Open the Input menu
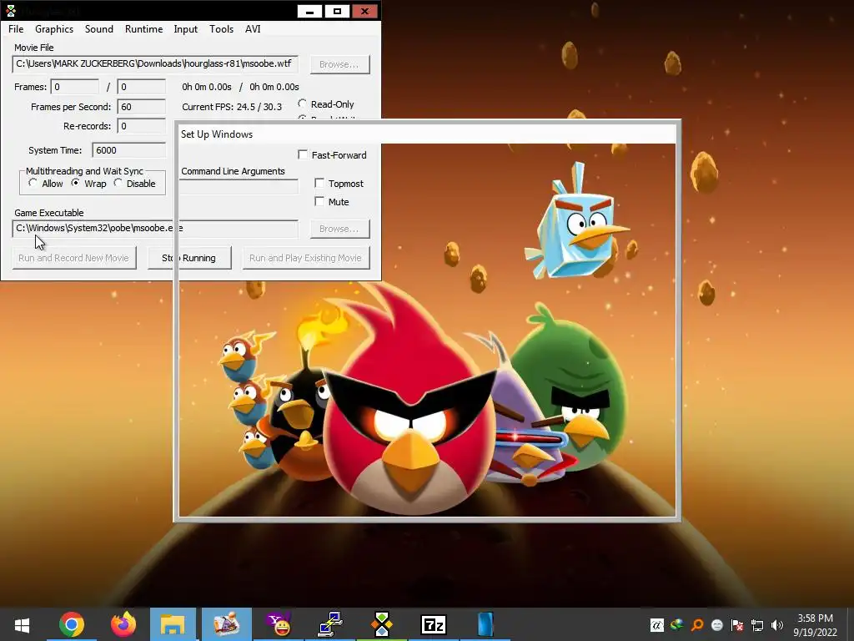854x641 pixels. tap(185, 29)
